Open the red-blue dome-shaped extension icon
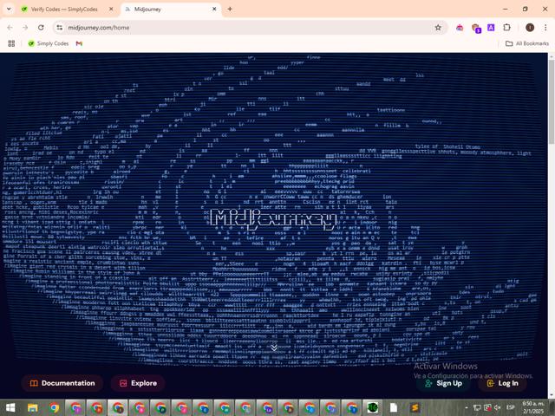 click(460, 28)
